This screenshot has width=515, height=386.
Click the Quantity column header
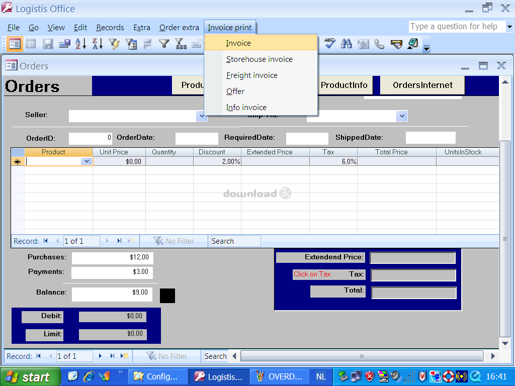pos(169,152)
